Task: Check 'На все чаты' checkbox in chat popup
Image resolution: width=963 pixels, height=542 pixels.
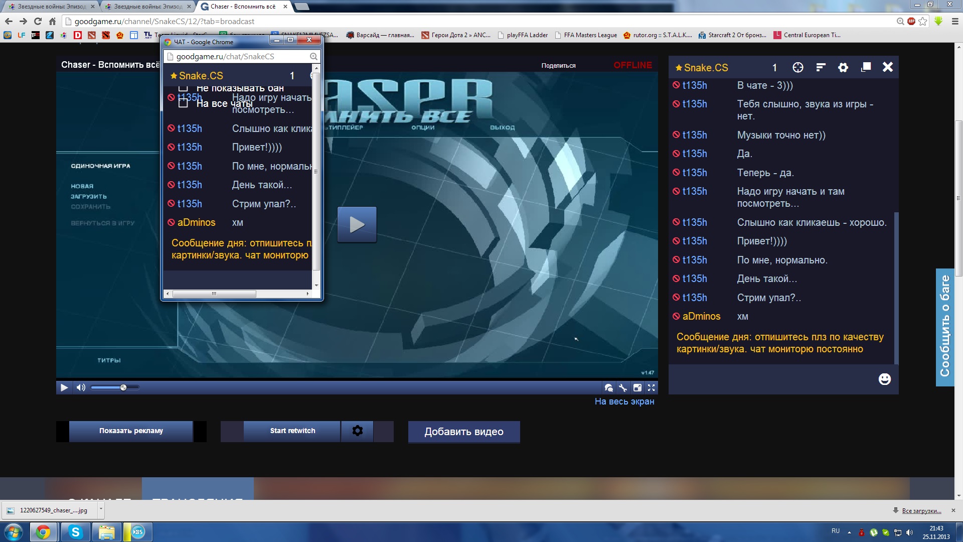Action: [x=183, y=103]
